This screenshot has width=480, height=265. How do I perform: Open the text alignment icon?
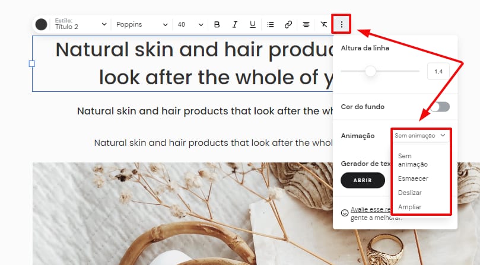(306, 24)
